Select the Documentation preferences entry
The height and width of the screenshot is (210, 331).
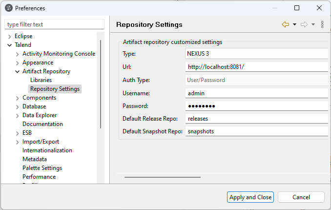tap(42, 124)
